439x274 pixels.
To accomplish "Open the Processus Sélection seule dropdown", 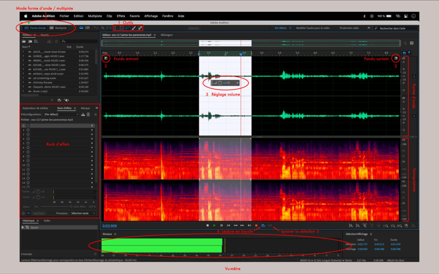I will pos(83,213).
